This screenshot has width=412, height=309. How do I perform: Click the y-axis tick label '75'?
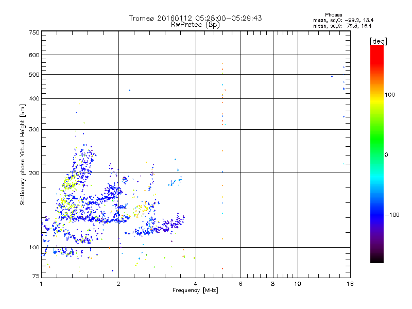(36, 276)
